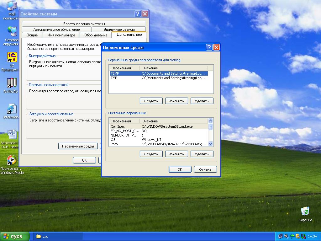Confirm Переменные среды dialog with OK
The width and height of the screenshot is (321, 241).
pyautogui.click(x=180, y=169)
